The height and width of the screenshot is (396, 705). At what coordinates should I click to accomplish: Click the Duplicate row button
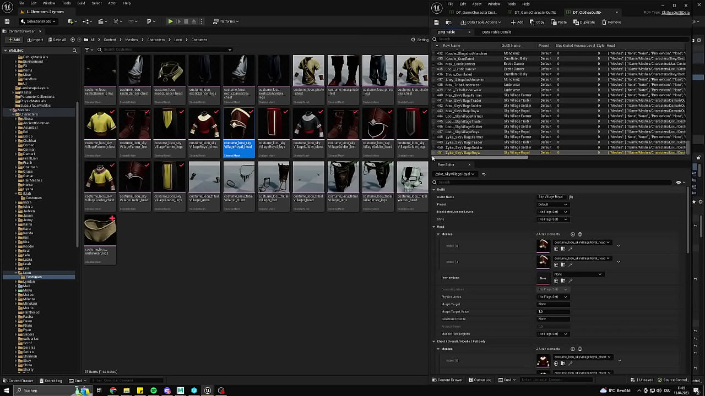pyautogui.click(x=584, y=22)
